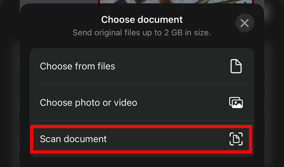
Task: Tap the photo gallery icon
Action: [x=236, y=103]
